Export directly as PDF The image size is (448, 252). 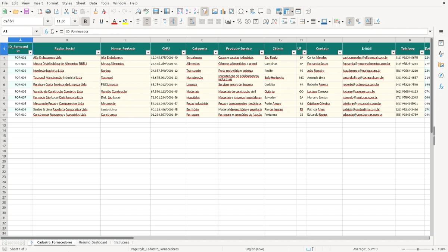tap(40, 12)
